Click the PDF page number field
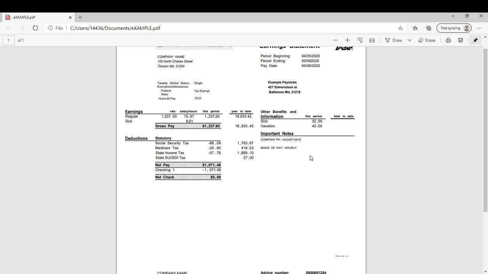This screenshot has width=488, height=274. (x=8, y=40)
